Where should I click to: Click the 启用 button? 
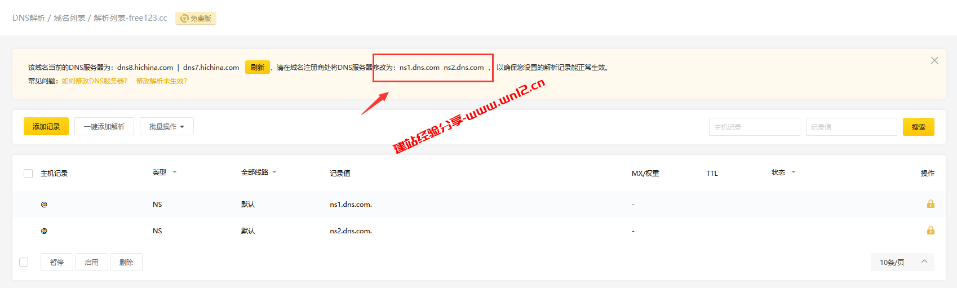[x=92, y=262]
